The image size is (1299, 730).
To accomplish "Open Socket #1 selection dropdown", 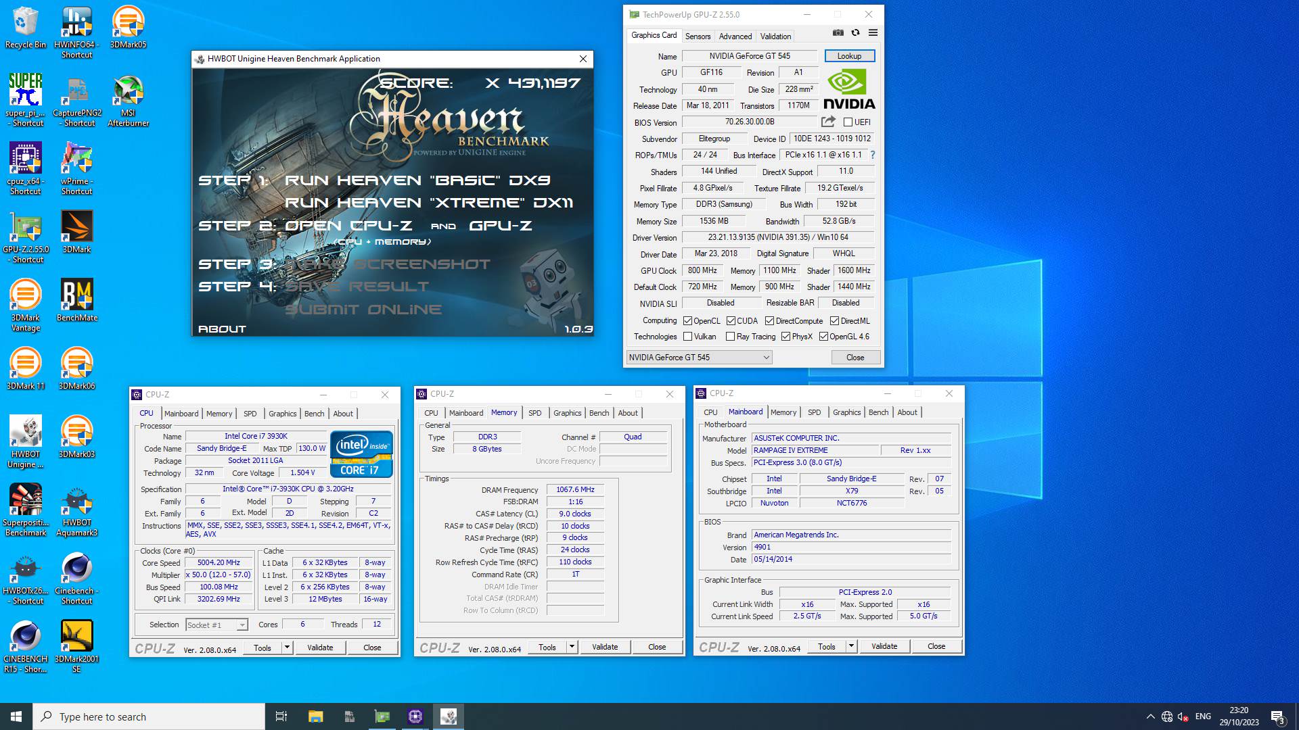I will coord(216,625).
